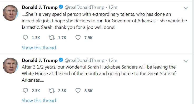Screen dimensions: 194x104
Task: Open 'Show this thread' under first tweet
Action: (x=39, y=48)
